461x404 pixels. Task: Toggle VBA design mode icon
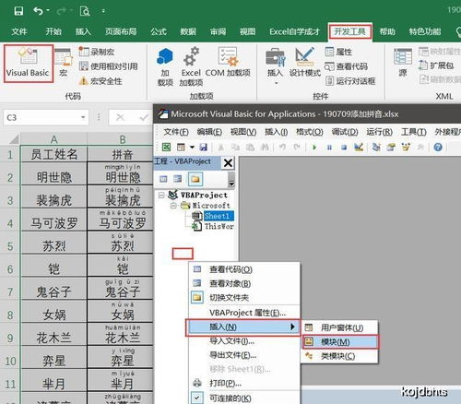[359, 148]
